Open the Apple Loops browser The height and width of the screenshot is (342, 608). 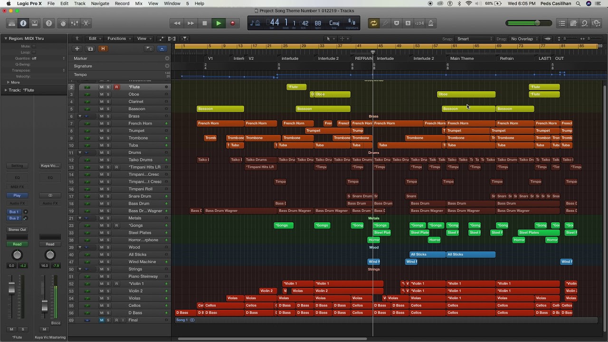[585, 23]
